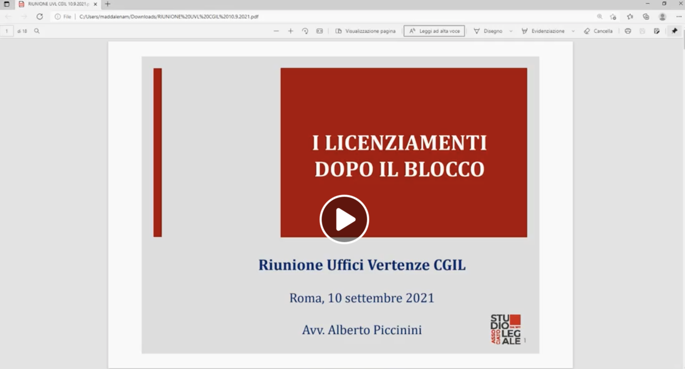Click the slide title 'I LICENZIAMENTI'
The width and height of the screenshot is (685, 369).
[x=399, y=143]
